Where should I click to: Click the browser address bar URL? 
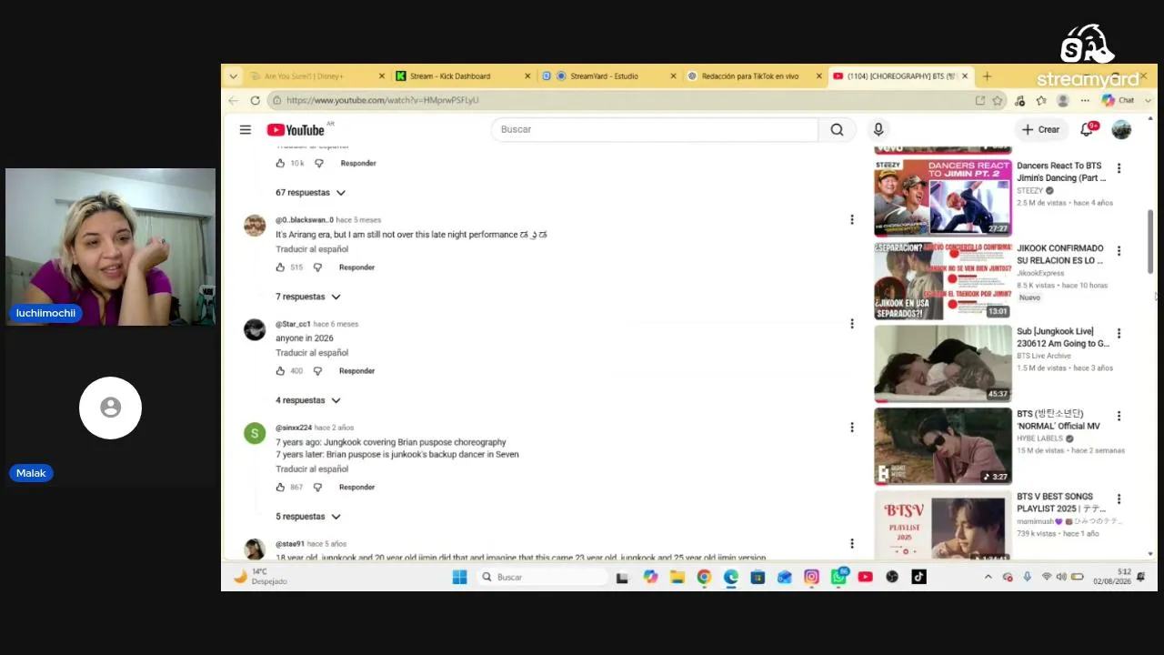pos(382,100)
